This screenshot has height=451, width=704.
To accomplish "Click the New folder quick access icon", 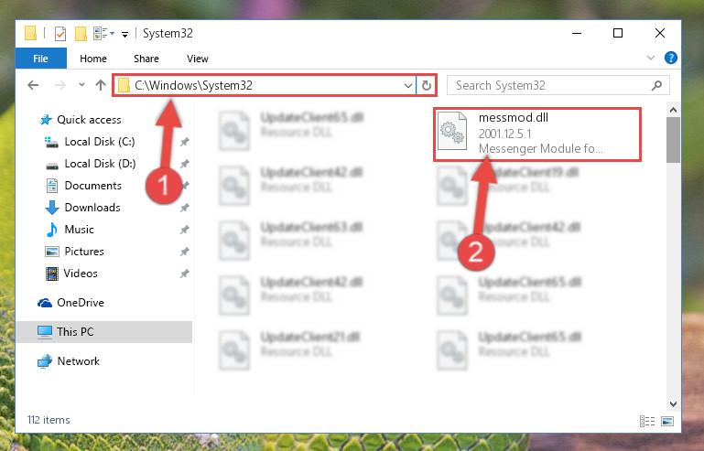I will tap(81, 34).
